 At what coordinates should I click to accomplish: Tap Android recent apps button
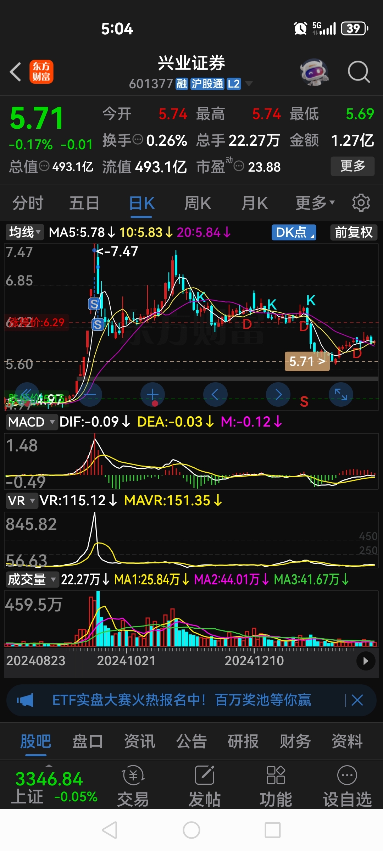tap(273, 830)
